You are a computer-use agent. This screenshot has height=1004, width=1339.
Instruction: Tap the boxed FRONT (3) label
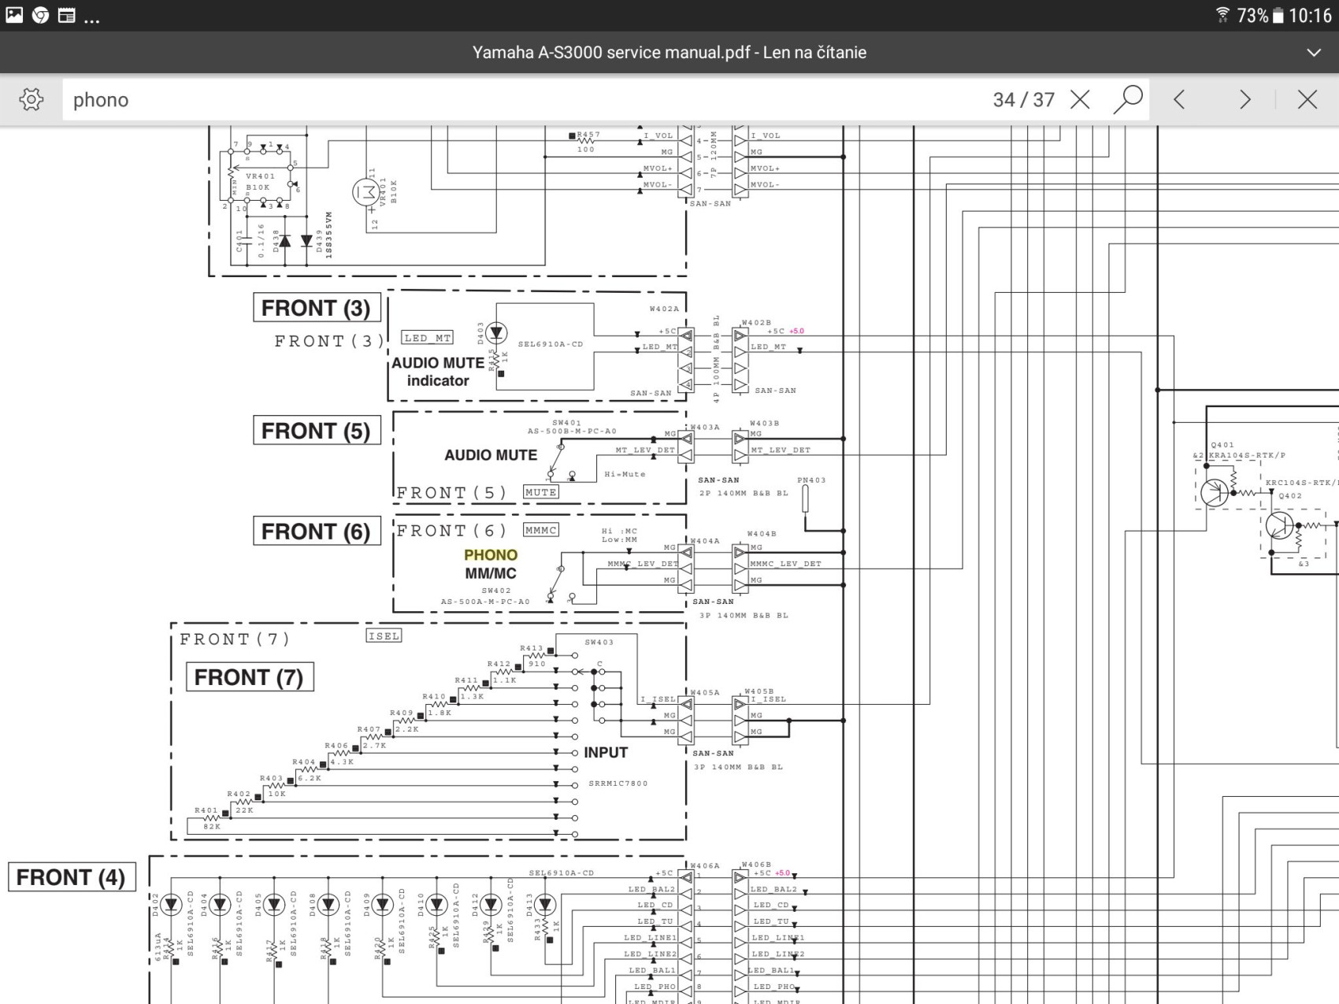point(316,308)
